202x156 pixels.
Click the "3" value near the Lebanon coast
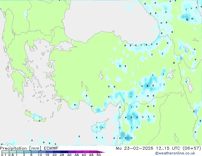coord(126,138)
